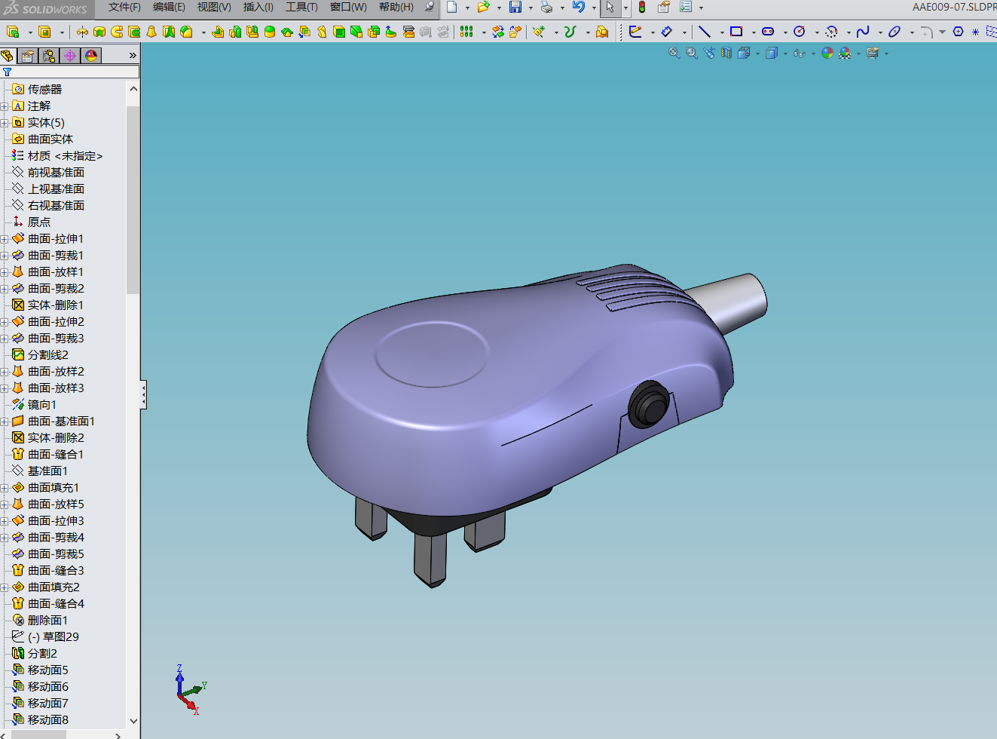Toggle the feature tree filter funnel
This screenshot has width=997, height=739.
8,72
